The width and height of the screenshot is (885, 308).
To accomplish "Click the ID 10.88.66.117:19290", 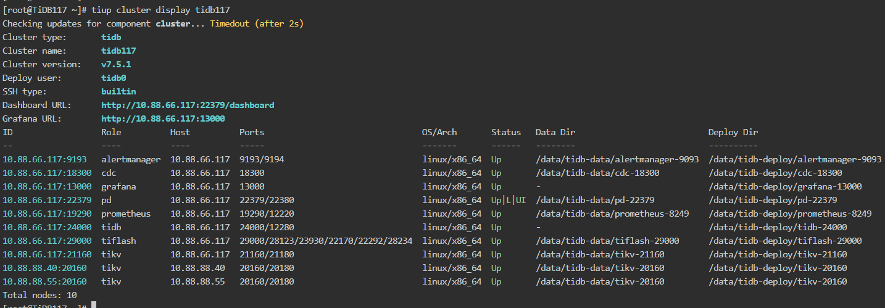I will [47, 214].
